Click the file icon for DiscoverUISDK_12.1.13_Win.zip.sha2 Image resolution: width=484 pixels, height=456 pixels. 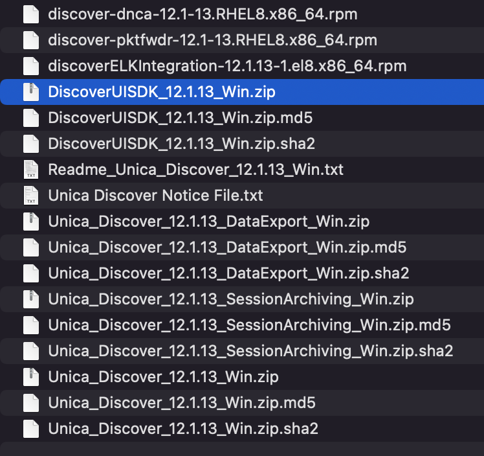point(31,144)
